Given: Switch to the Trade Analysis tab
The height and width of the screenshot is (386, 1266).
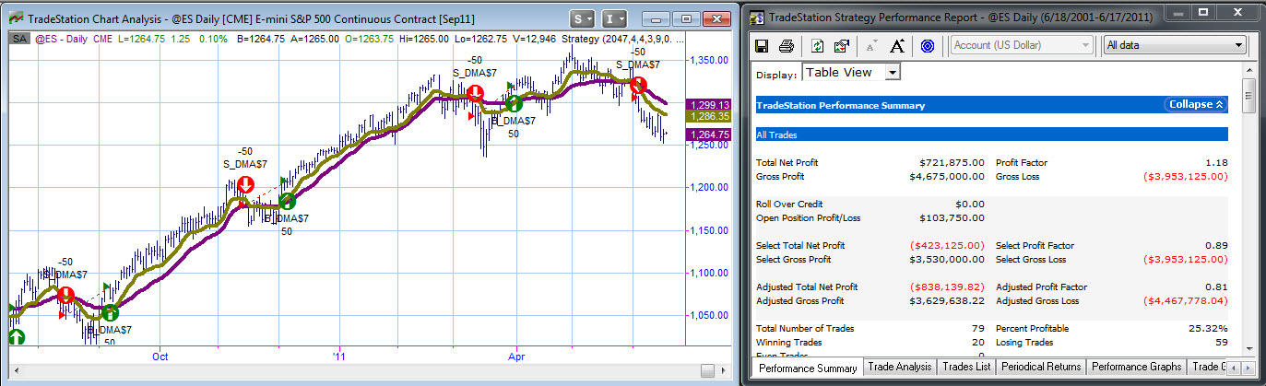Looking at the screenshot, I should tap(900, 367).
